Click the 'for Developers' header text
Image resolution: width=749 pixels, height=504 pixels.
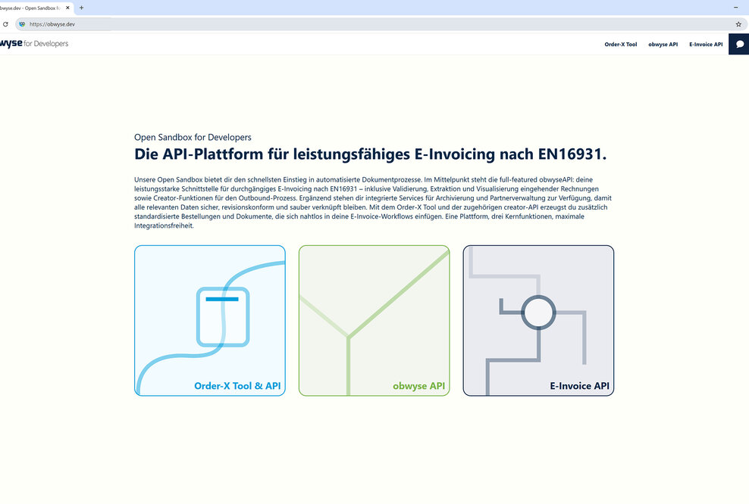(47, 43)
